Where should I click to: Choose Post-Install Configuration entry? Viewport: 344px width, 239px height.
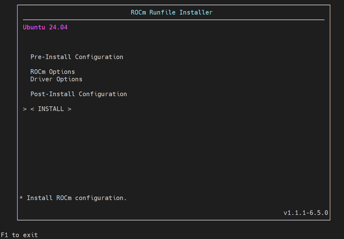coord(78,94)
